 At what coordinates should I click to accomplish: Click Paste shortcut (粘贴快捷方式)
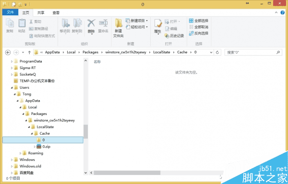pyautogui.click(x=42, y=36)
